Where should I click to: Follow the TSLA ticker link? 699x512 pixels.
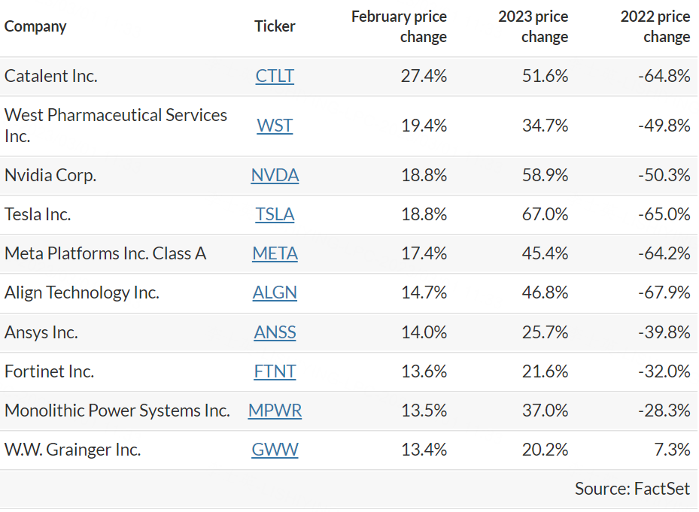pyautogui.click(x=275, y=214)
